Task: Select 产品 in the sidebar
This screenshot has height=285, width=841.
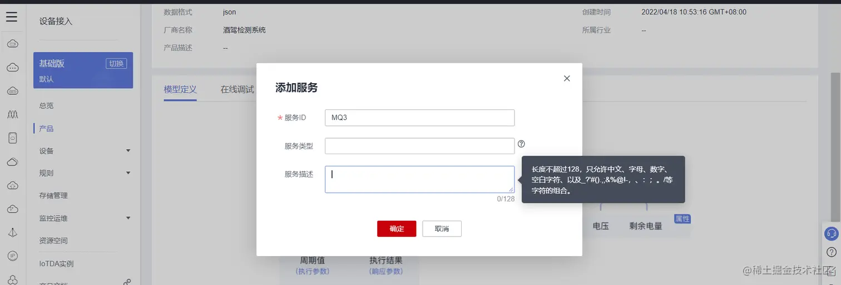Action: point(47,128)
